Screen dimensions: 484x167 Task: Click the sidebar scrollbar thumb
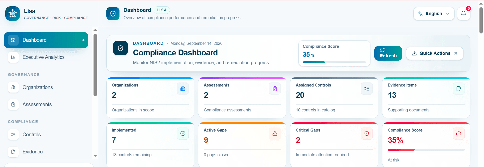[95, 65]
